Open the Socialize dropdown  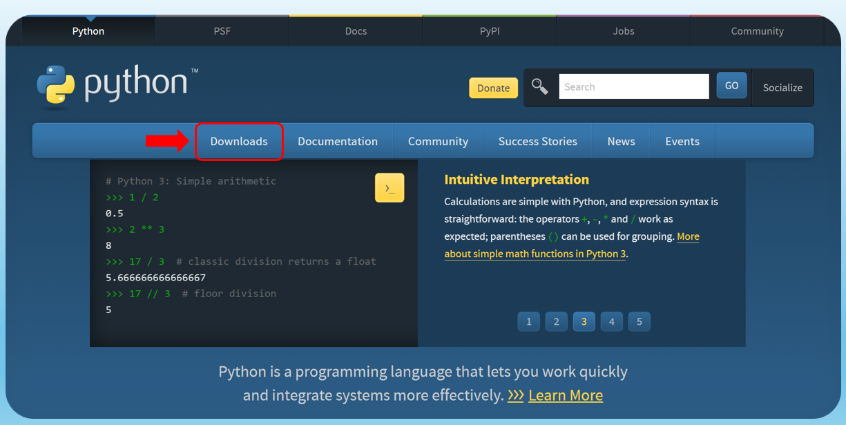(782, 88)
